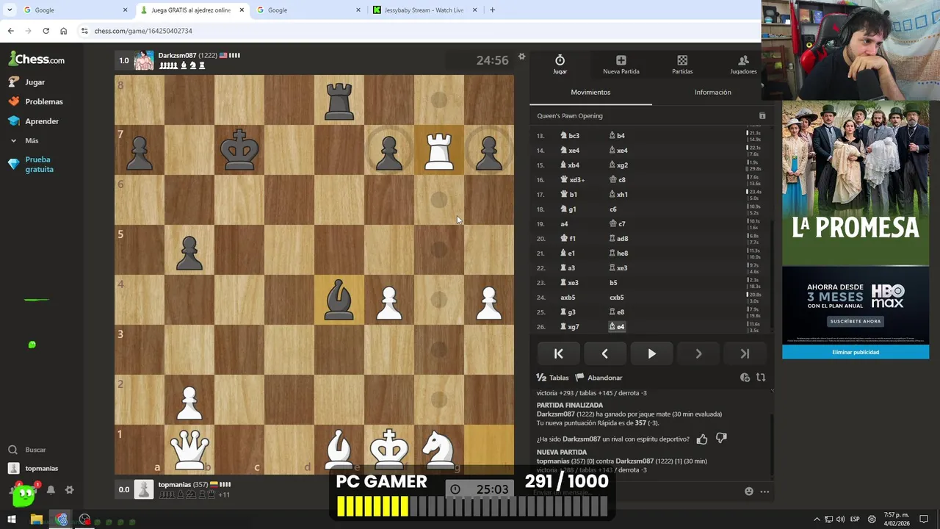Give thumbs down for opponent sportsmanship

pos(721,439)
